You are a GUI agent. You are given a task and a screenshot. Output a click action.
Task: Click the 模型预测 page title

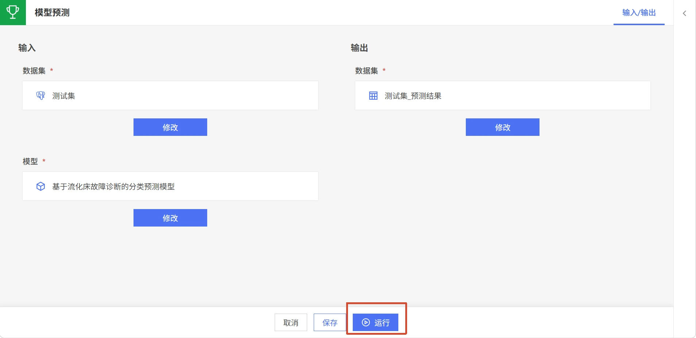click(52, 12)
